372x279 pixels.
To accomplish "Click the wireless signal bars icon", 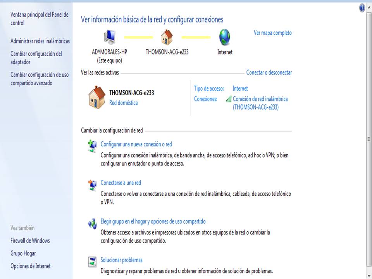I will [x=229, y=99].
